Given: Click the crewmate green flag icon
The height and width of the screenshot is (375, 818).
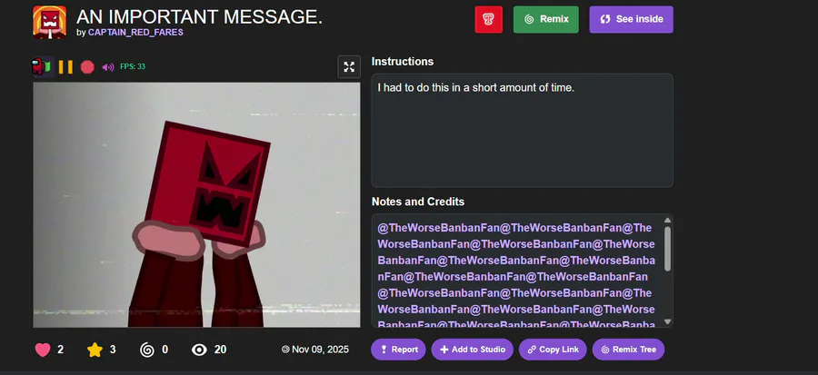Looking at the screenshot, I should point(42,66).
